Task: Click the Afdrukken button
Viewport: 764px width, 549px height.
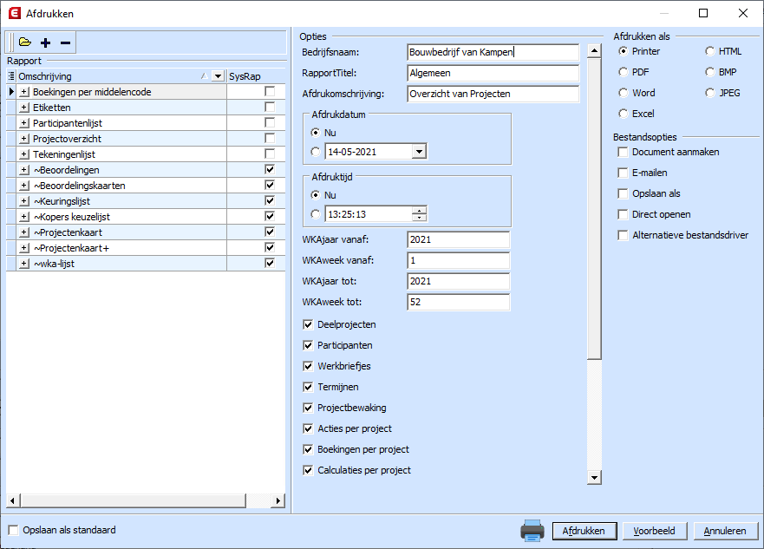Action: [584, 531]
